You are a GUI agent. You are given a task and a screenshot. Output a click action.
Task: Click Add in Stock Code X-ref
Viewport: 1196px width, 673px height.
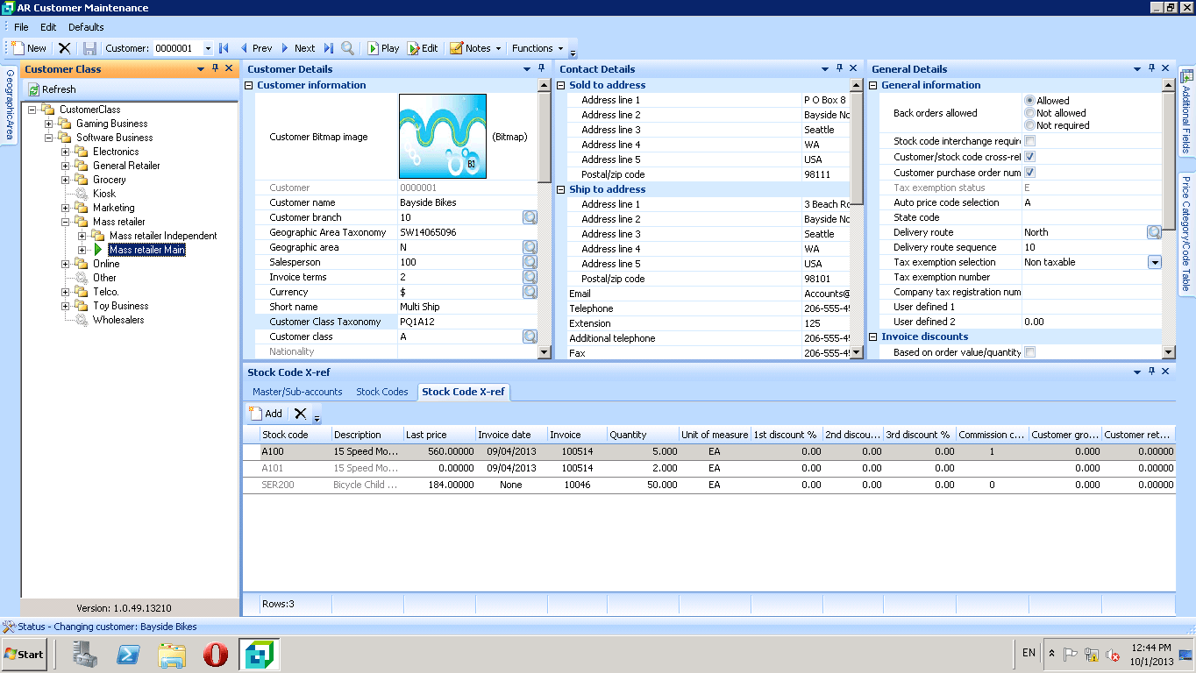coord(266,414)
